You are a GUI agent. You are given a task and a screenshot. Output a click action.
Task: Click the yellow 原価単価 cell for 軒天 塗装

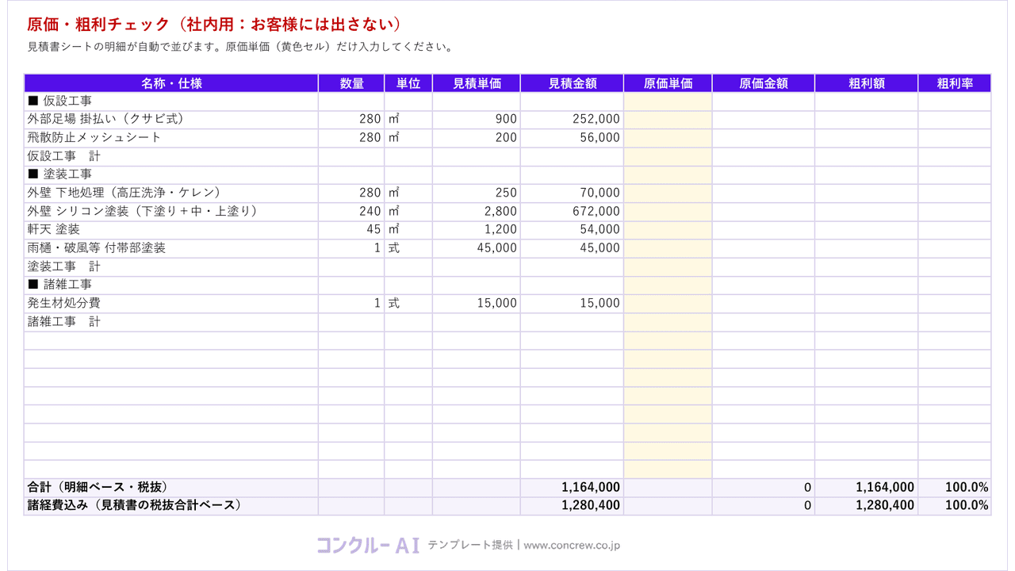[668, 230]
